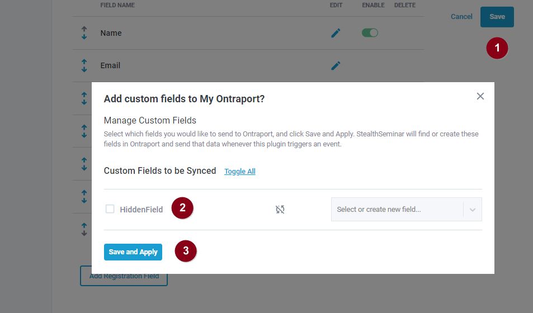Click reorder arrows on the third field row

(84, 98)
